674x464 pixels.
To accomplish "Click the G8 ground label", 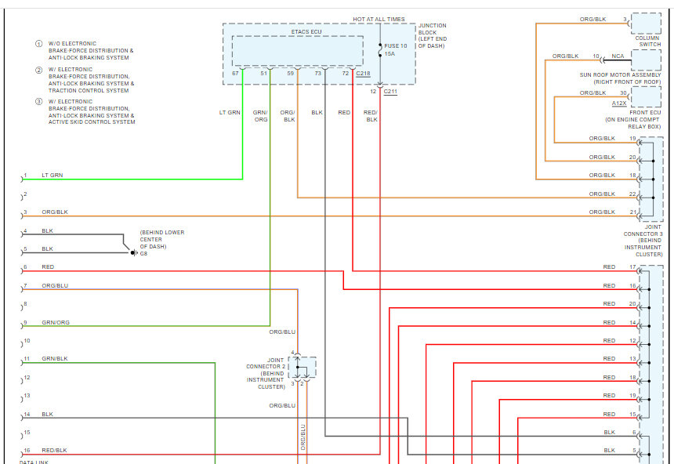I will point(143,254).
